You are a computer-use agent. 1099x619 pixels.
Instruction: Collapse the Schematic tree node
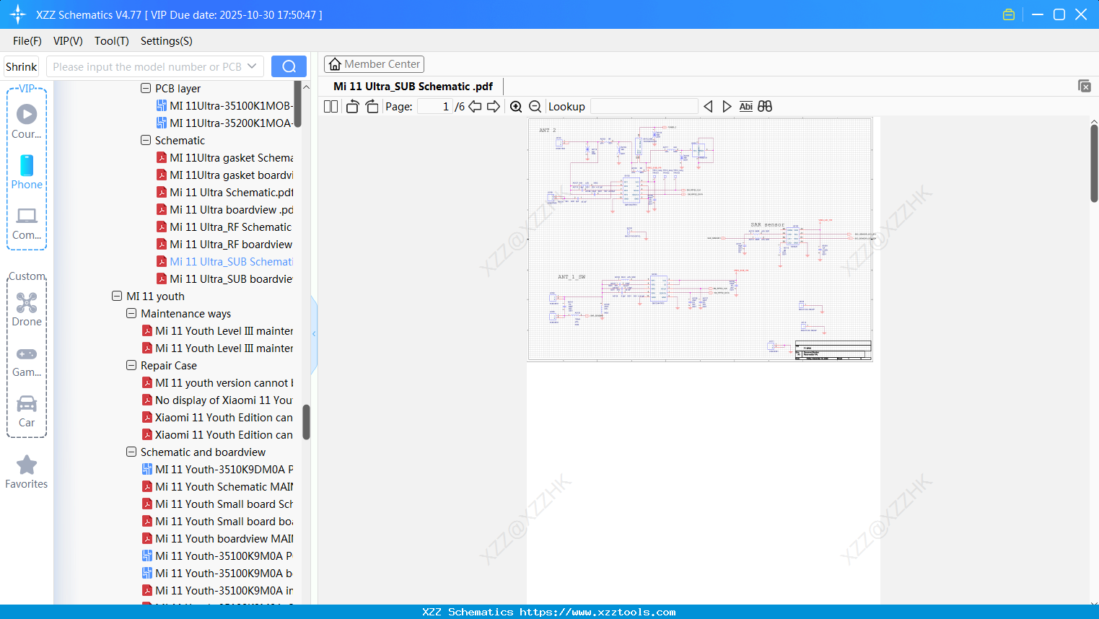145,140
